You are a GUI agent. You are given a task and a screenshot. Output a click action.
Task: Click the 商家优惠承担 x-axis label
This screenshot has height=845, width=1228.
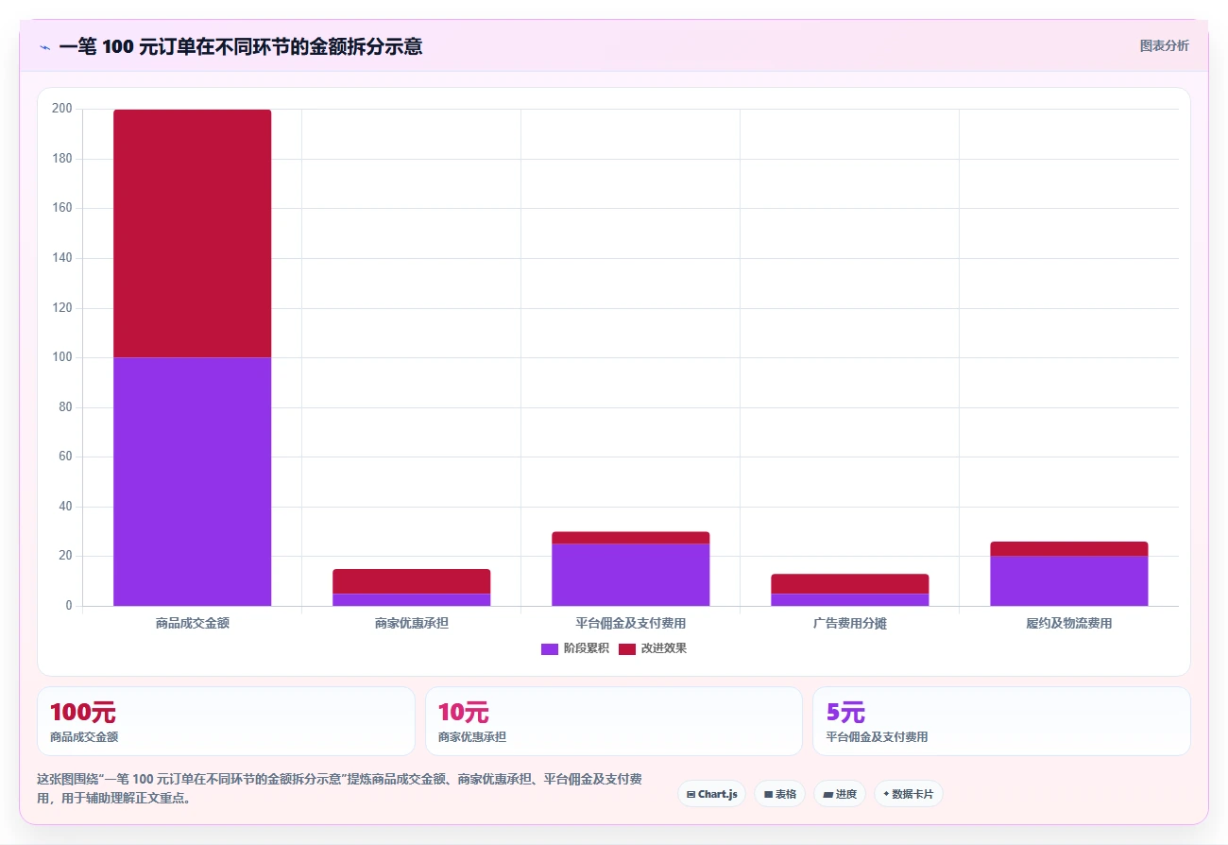(412, 624)
